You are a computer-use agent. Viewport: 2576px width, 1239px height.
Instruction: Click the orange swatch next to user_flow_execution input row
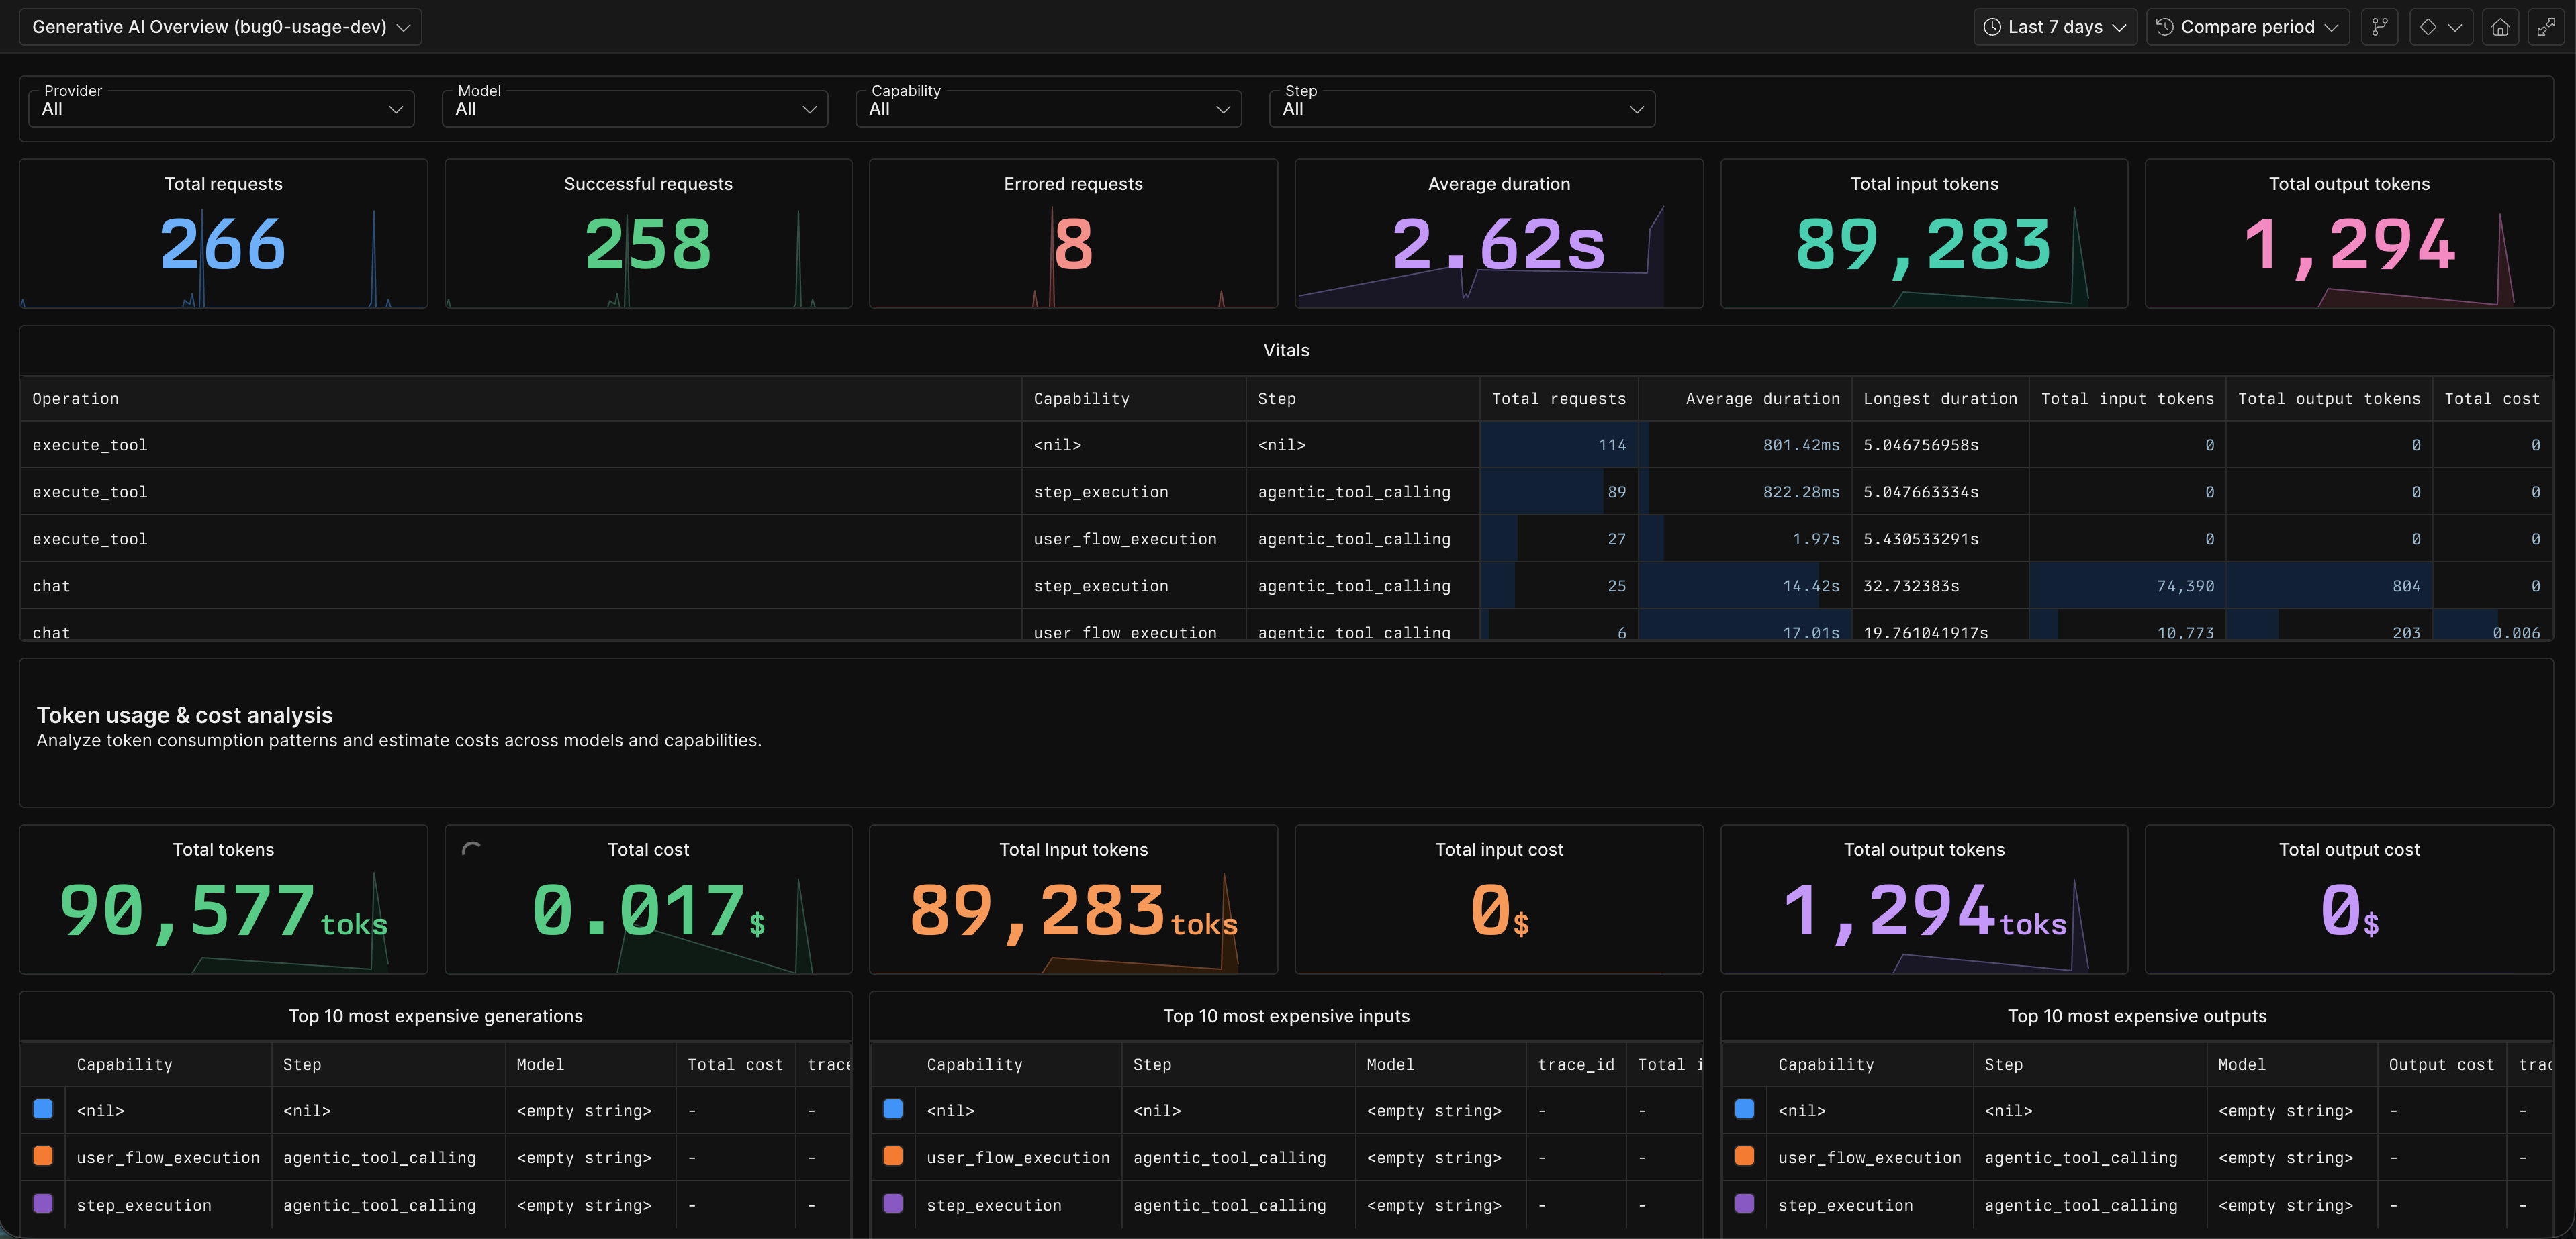893,1157
